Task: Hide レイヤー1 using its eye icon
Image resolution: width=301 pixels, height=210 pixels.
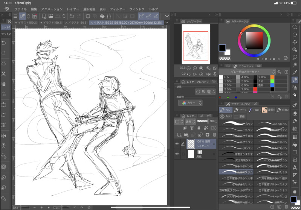Action: 177,144
